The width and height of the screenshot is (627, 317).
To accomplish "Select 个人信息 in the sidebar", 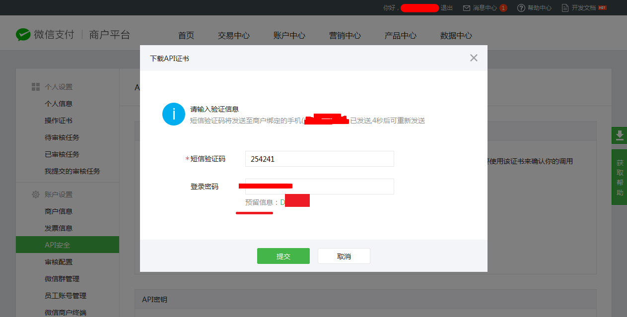I will coord(59,104).
